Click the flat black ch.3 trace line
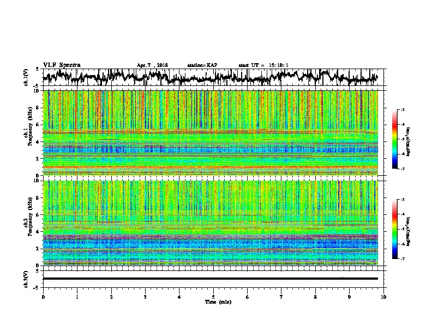This screenshot has width=432, height=333. tap(210, 279)
